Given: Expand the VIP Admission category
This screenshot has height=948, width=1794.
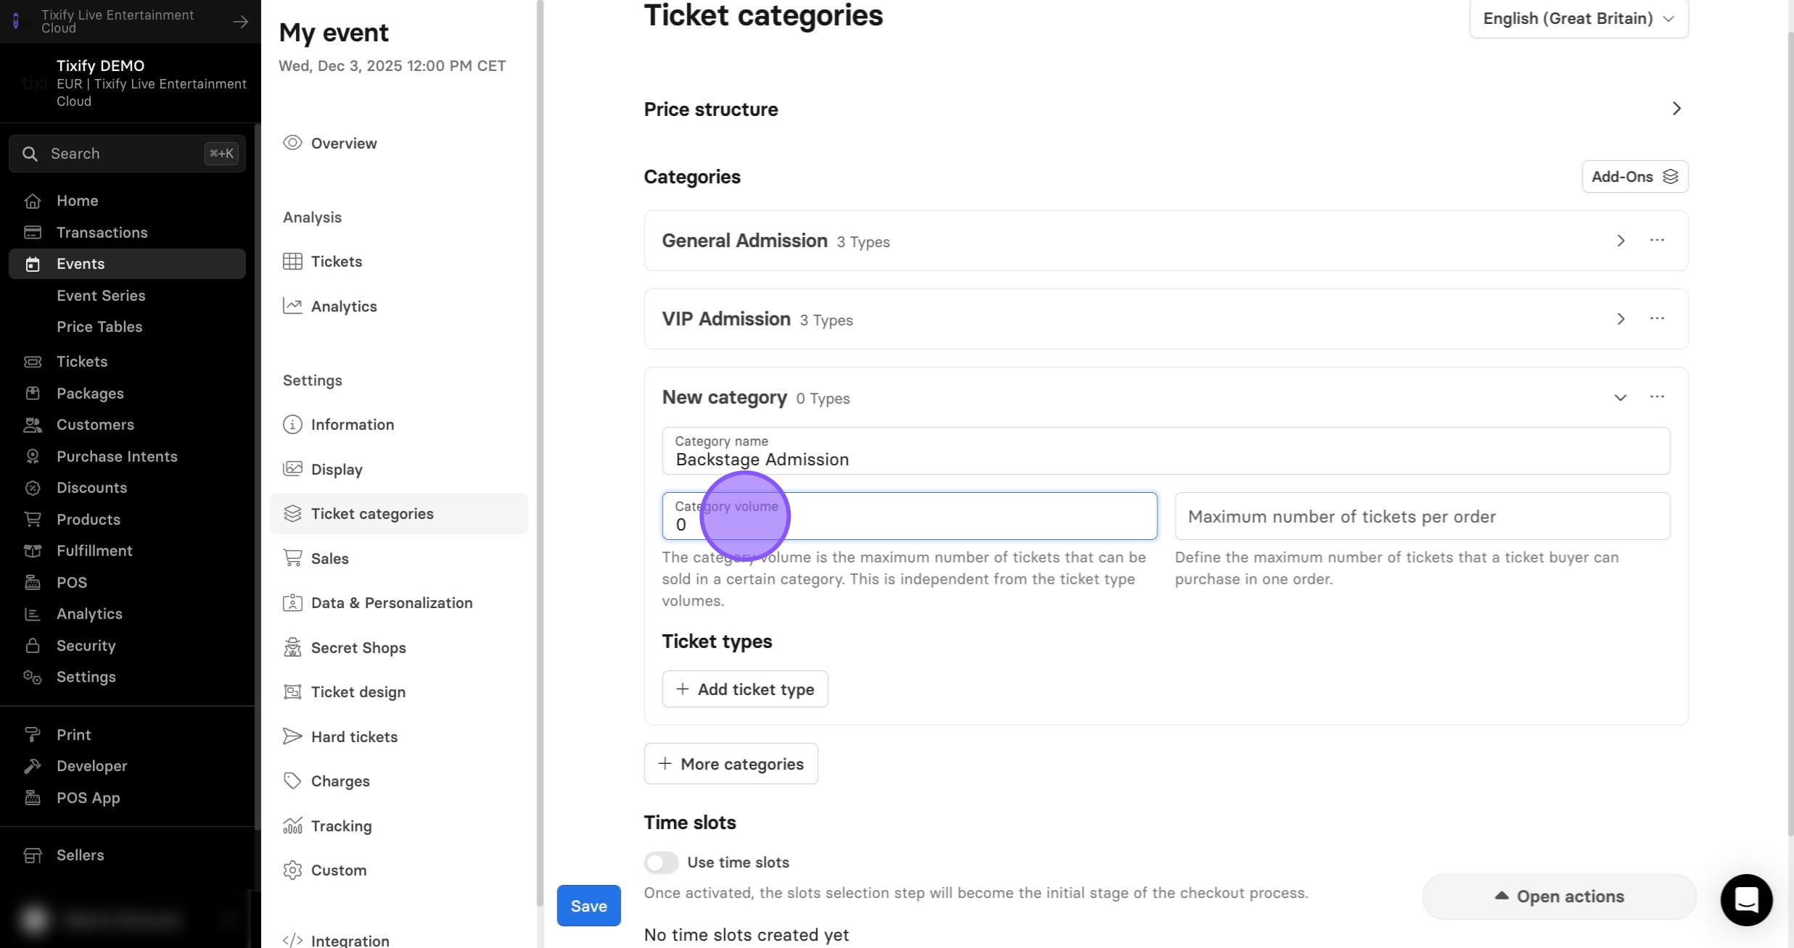Looking at the screenshot, I should [1621, 319].
